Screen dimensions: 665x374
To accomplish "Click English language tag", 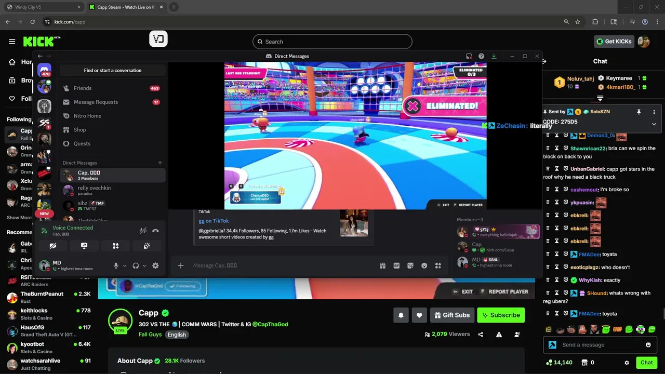I will pyautogui.click(x=177, y=335).
